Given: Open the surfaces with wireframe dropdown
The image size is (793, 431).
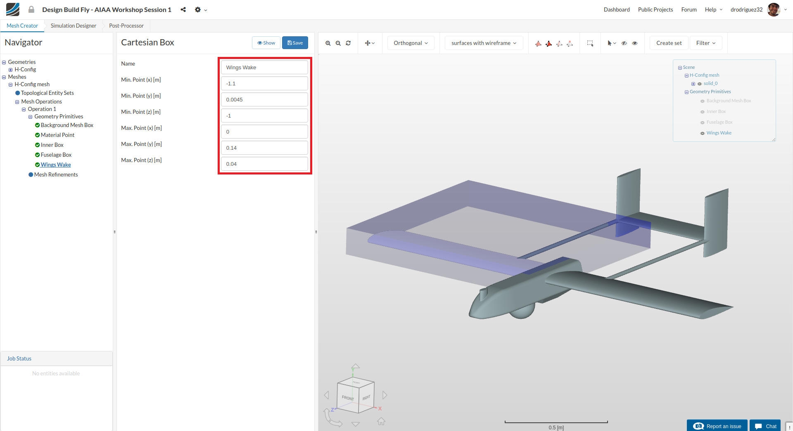Looking at the screenshot, I should (x=484, y=43).
